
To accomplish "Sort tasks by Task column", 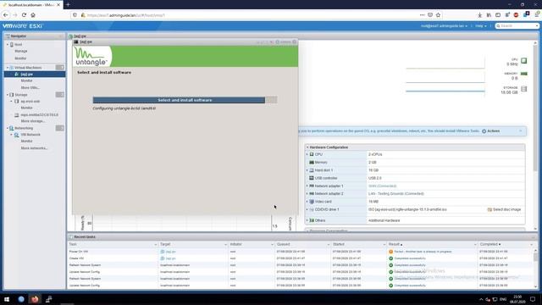I will (73, 245).
